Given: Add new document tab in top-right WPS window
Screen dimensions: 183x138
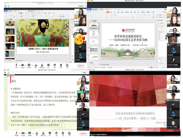Looking at the screenshot, I should click(119, 9).
